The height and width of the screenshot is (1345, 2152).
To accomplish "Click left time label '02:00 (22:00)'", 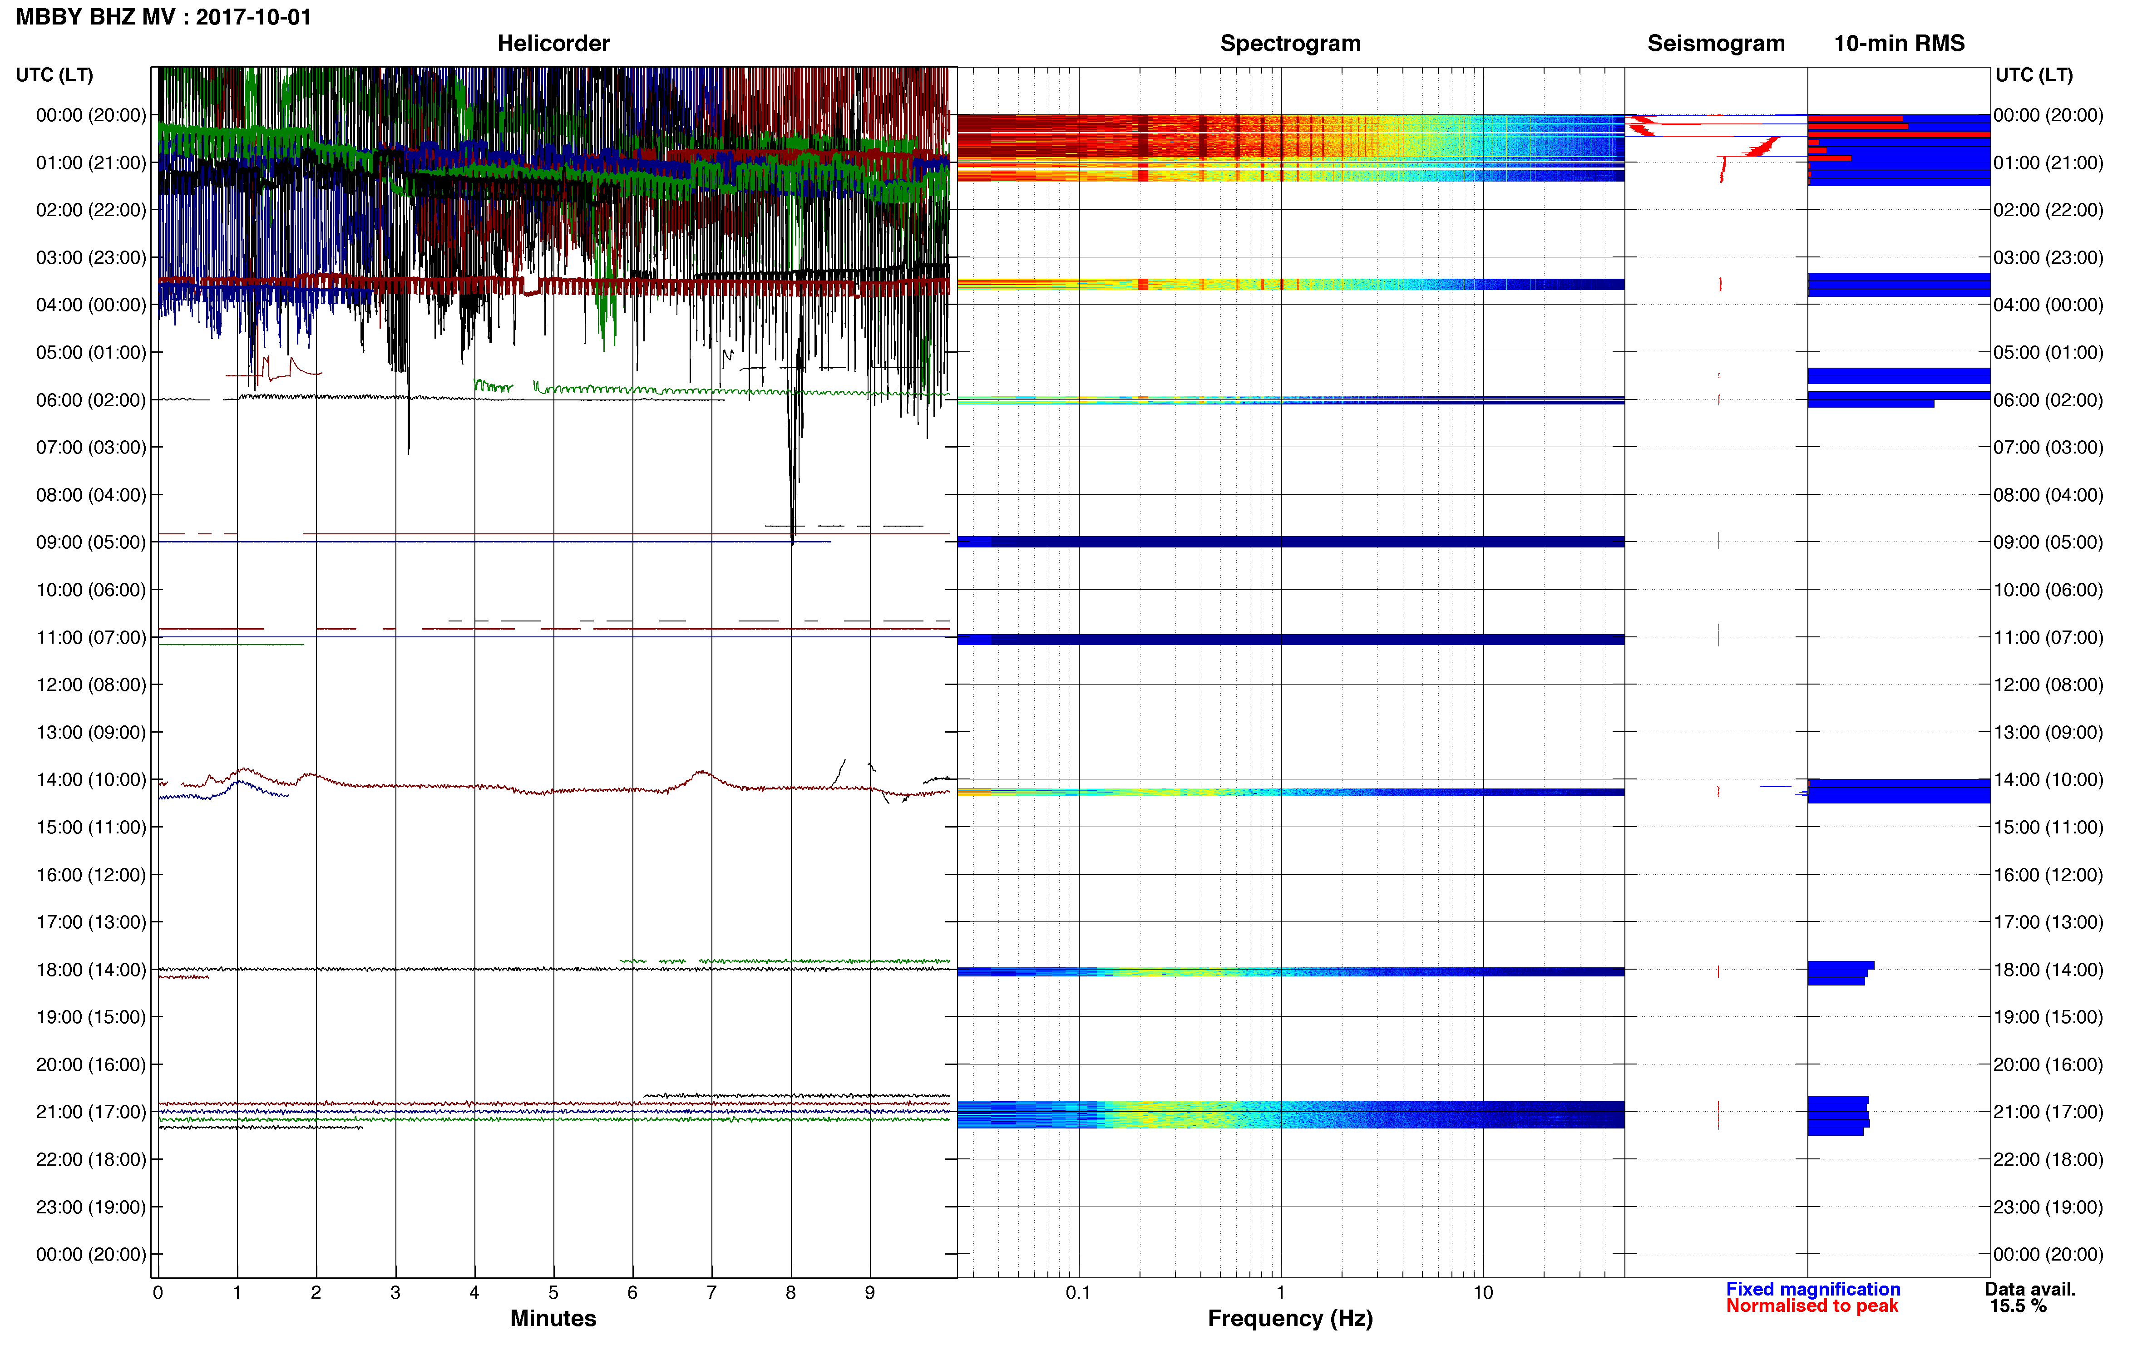I will pyautogui.click(x=91, y=210).
